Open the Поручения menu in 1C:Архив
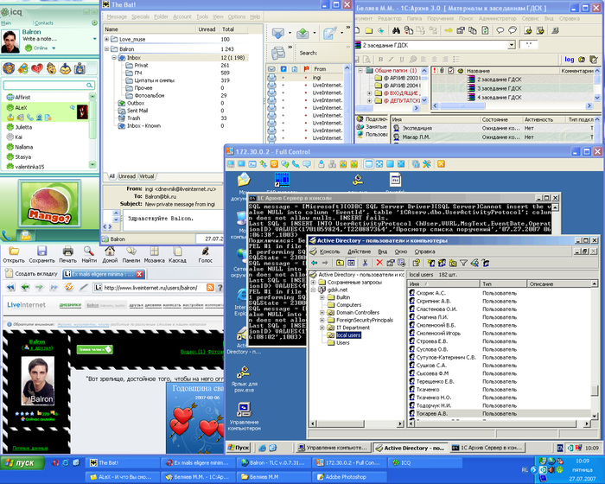The height and width of the screenshot is (484, 605). (x=440, y=18)
